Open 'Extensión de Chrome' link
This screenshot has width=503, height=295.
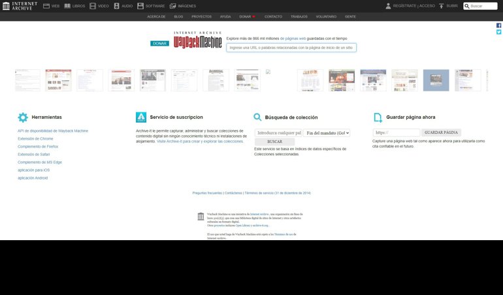(35, 139)
